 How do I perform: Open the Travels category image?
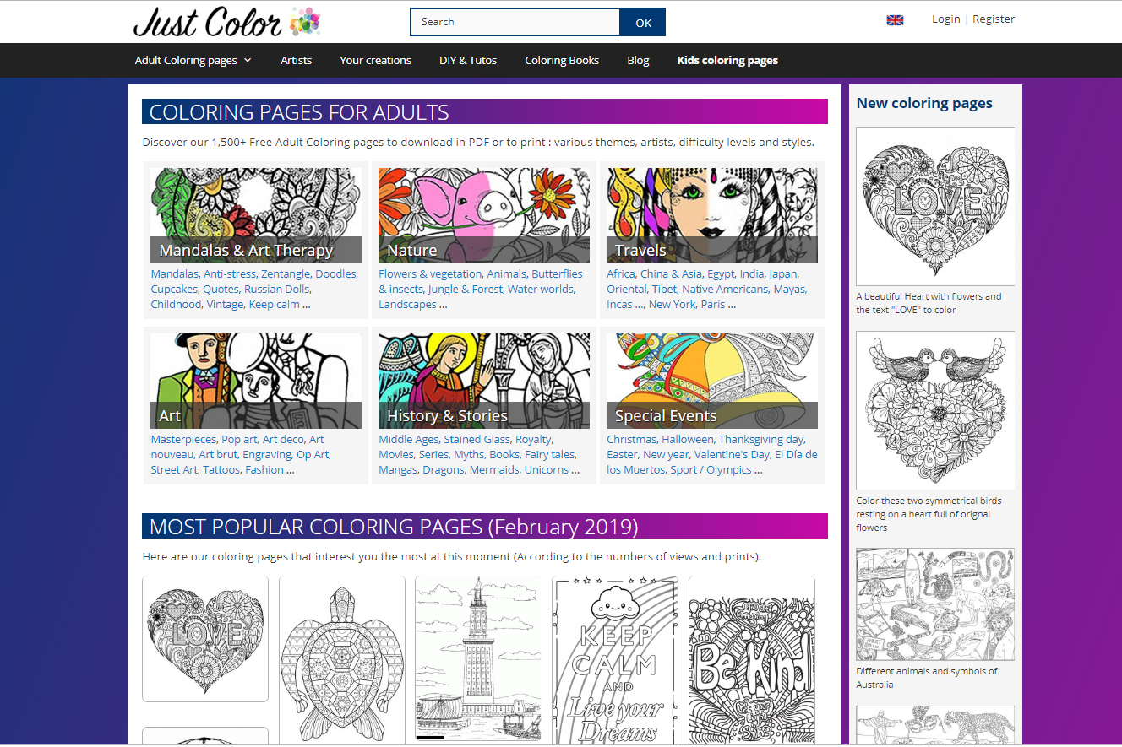click(x=712, y=215)
